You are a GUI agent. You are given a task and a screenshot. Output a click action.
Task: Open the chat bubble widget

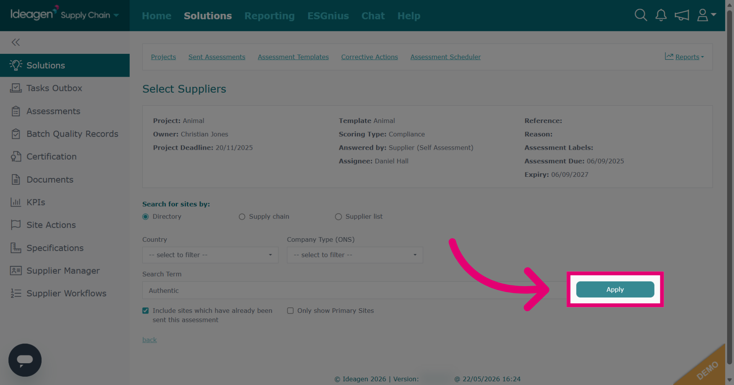pyautogui.click(x=25, y=360)
